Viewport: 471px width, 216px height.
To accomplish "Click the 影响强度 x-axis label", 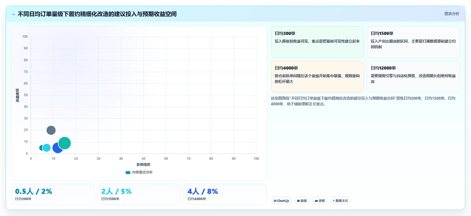I will click(144, 165).
